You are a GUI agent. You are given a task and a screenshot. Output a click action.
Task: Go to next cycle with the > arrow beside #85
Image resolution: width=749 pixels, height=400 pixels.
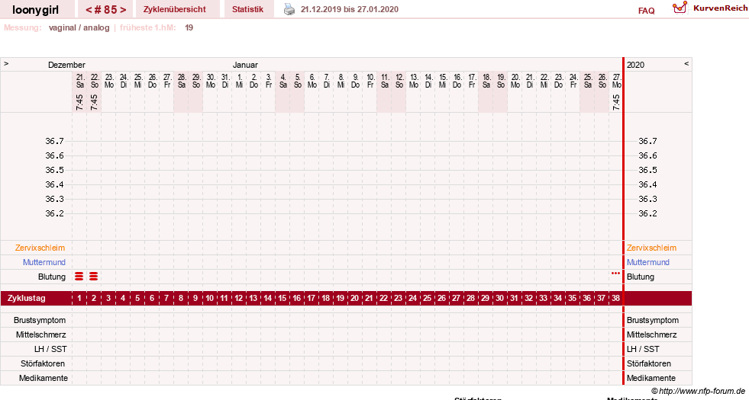pyautogui.click(x=123, y=10)
